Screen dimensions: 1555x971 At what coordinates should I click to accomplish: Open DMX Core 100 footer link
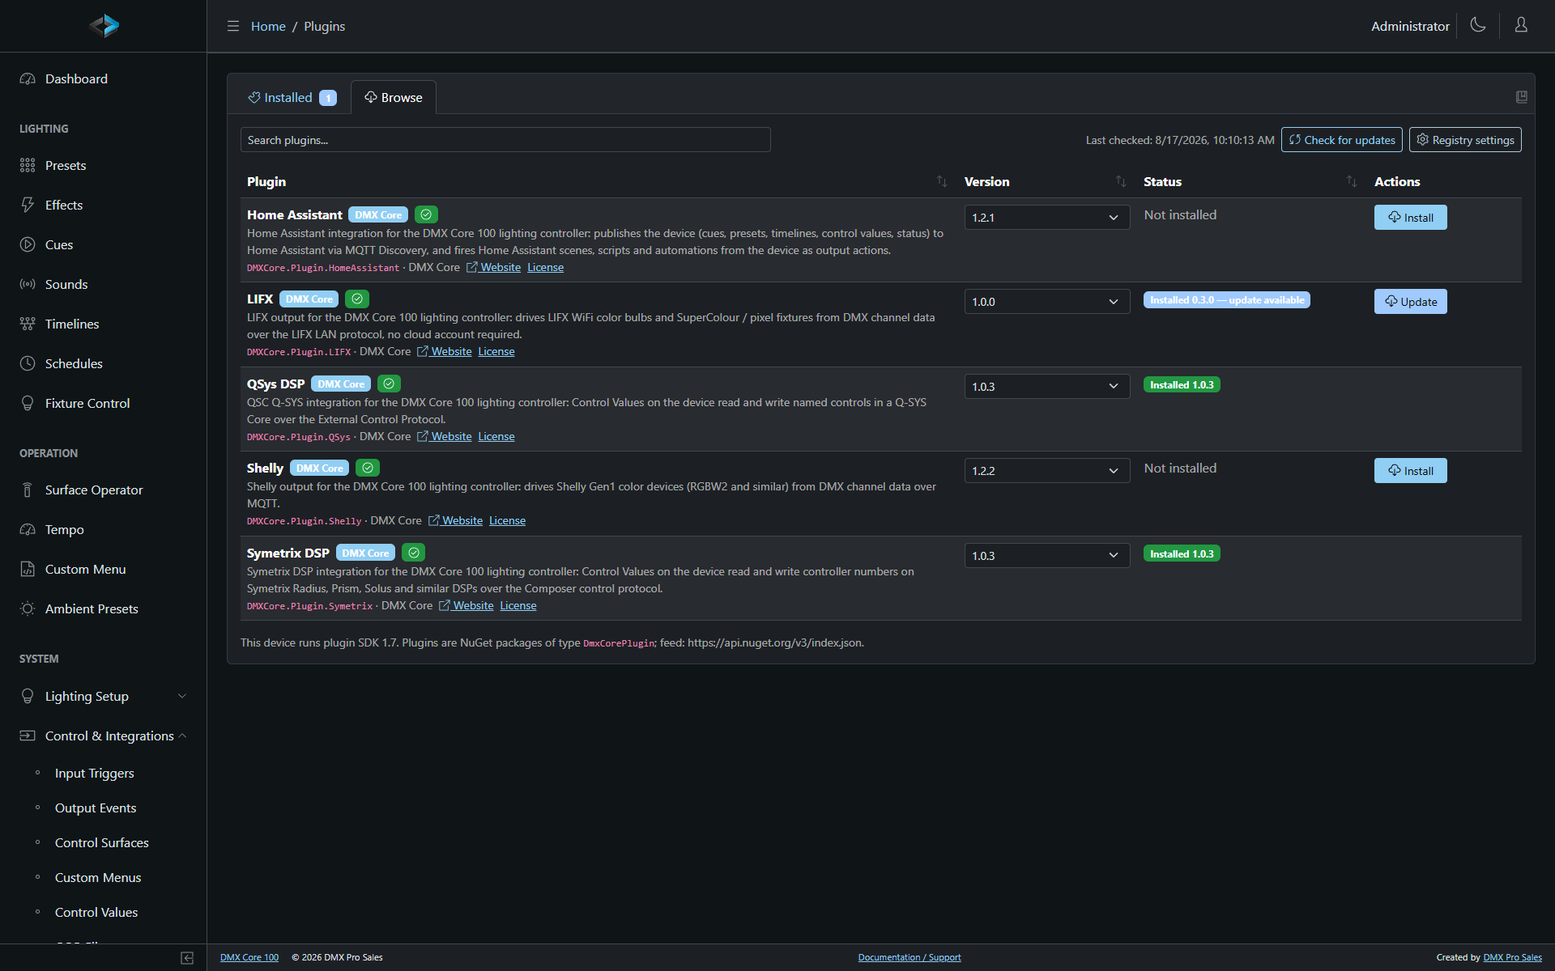click(249, 957)
